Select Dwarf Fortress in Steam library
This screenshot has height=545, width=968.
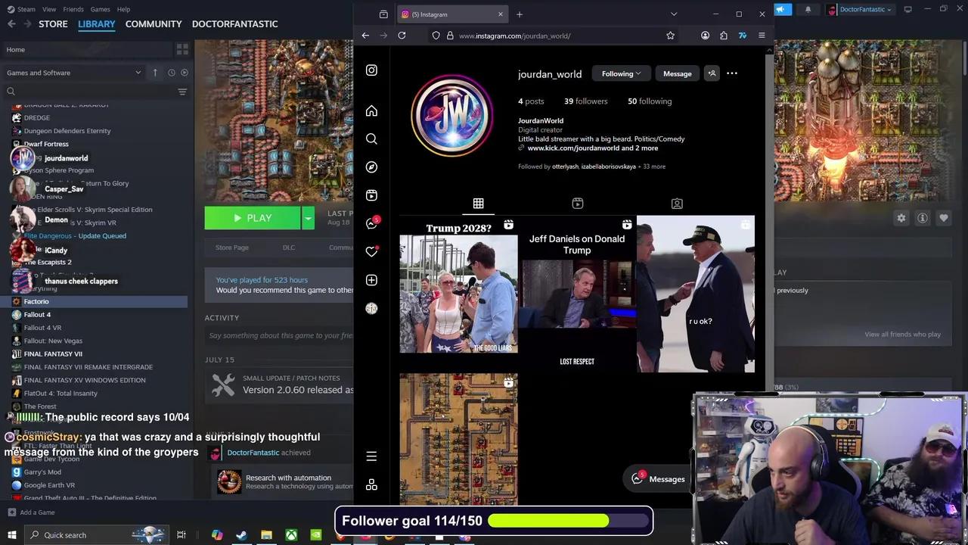tap(46, 144)
